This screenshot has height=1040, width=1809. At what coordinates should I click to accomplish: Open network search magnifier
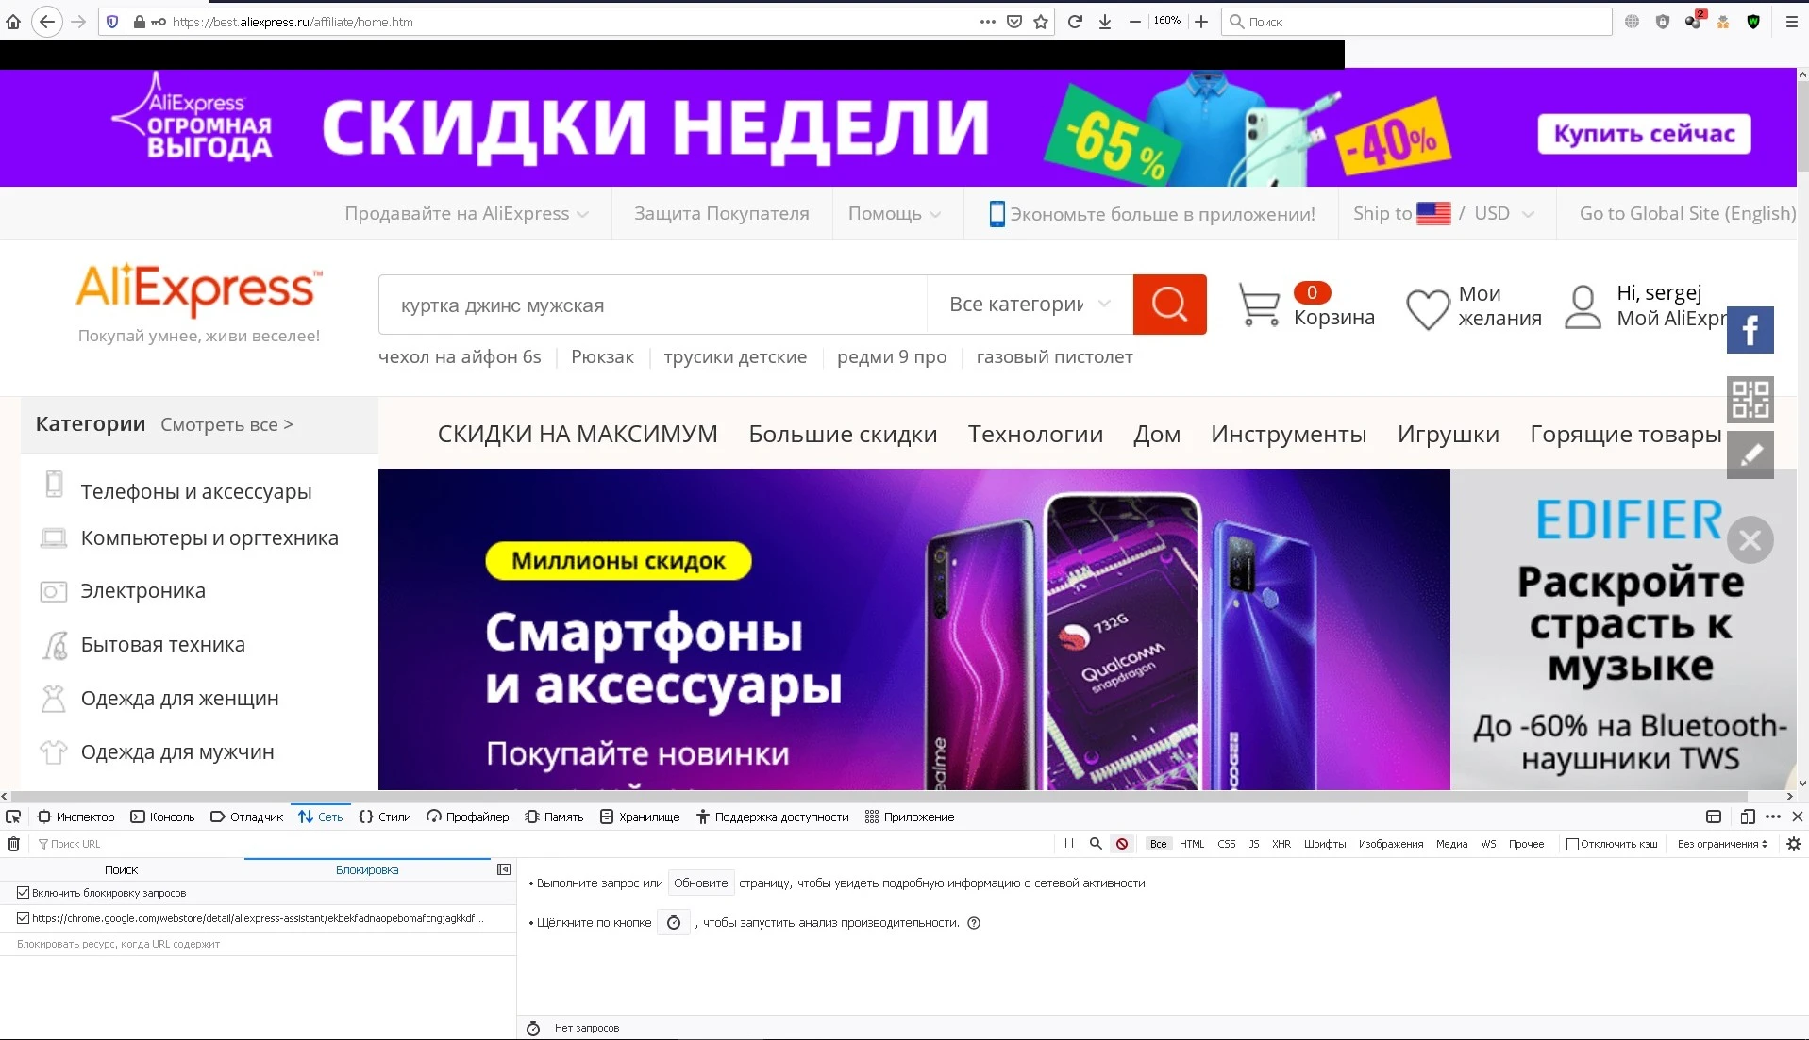coord(1096,844)
